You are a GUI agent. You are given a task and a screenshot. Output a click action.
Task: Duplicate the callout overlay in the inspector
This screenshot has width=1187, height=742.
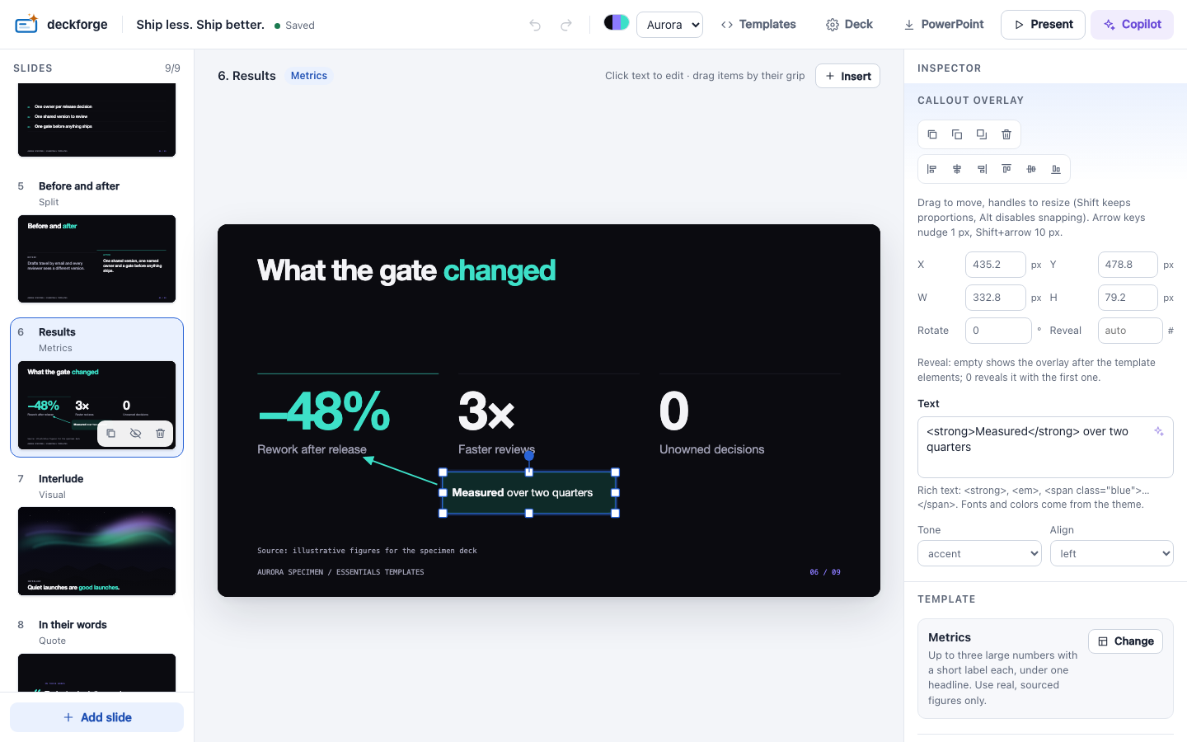pos(932,134)
